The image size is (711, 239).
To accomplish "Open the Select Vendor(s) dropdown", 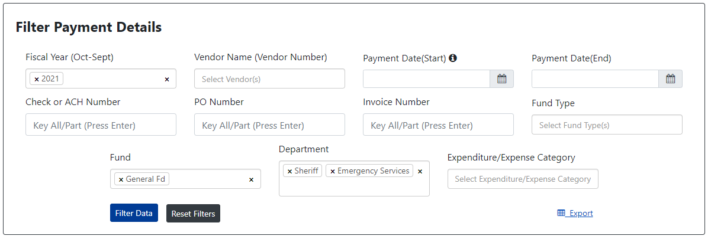I will 269,78.
